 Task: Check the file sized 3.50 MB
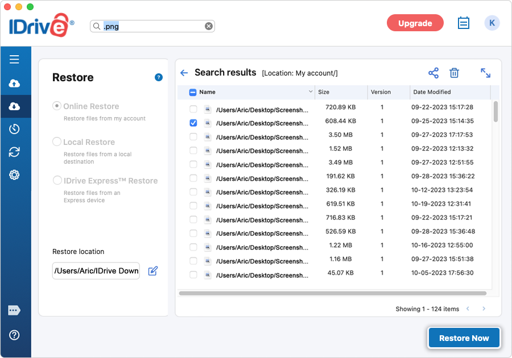point(193,136)
